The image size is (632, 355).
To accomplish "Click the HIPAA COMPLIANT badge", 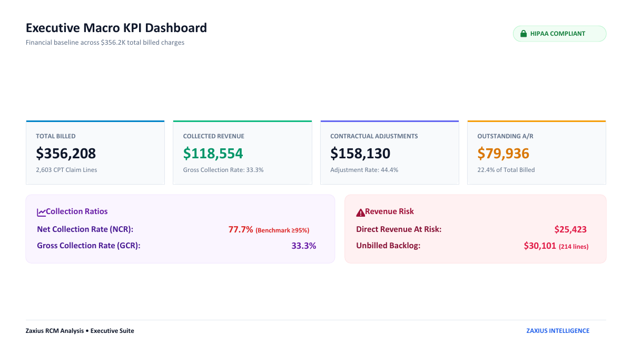I will pyautogui.click(x=559, y=34).
